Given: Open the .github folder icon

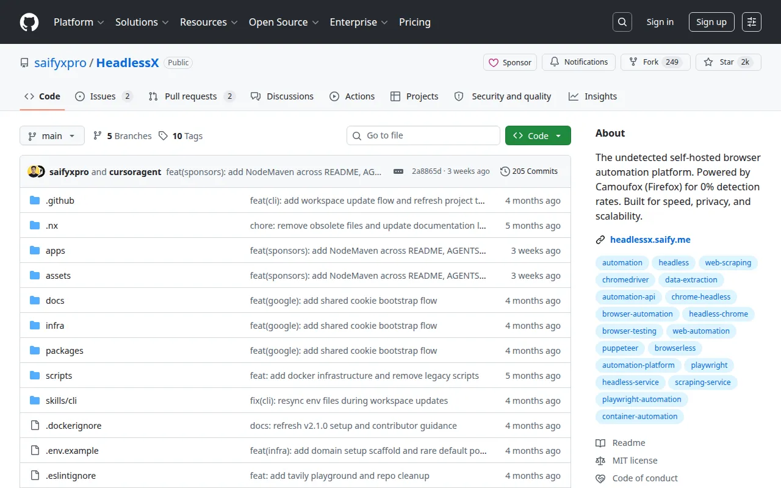Looking at the screenshot, I should (x=35, y=201).
